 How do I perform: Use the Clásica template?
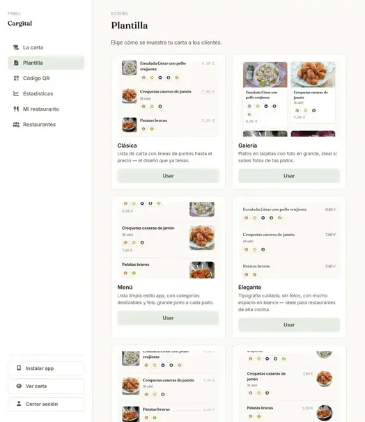coord(169,175)
